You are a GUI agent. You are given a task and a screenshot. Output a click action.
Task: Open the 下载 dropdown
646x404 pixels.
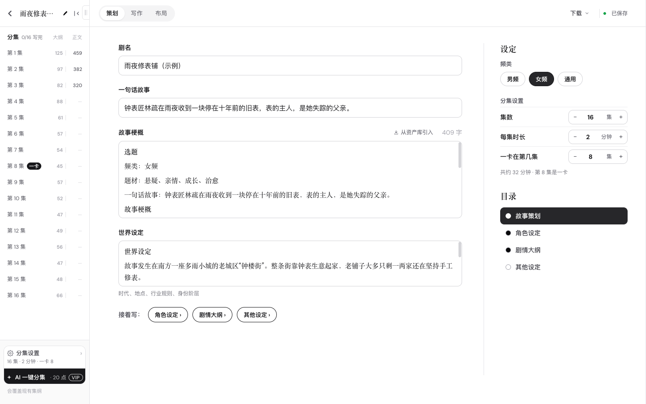tap(580, 13)
